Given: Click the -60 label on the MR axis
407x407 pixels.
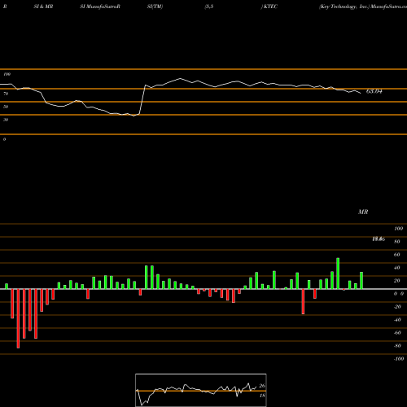Looking at the screenshot, I should click(x=397, y=333).
